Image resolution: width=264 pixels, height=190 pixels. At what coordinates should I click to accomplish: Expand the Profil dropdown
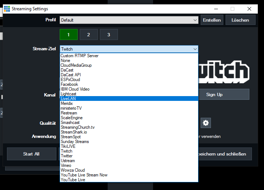(x=195, y=20)
